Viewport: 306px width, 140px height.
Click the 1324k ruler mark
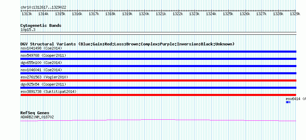[x=211, y=14]
